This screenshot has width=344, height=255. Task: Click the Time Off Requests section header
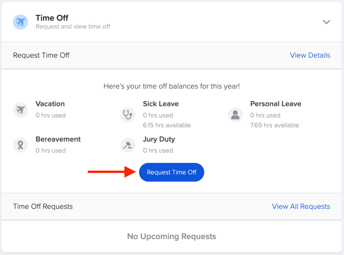[43, 206]
